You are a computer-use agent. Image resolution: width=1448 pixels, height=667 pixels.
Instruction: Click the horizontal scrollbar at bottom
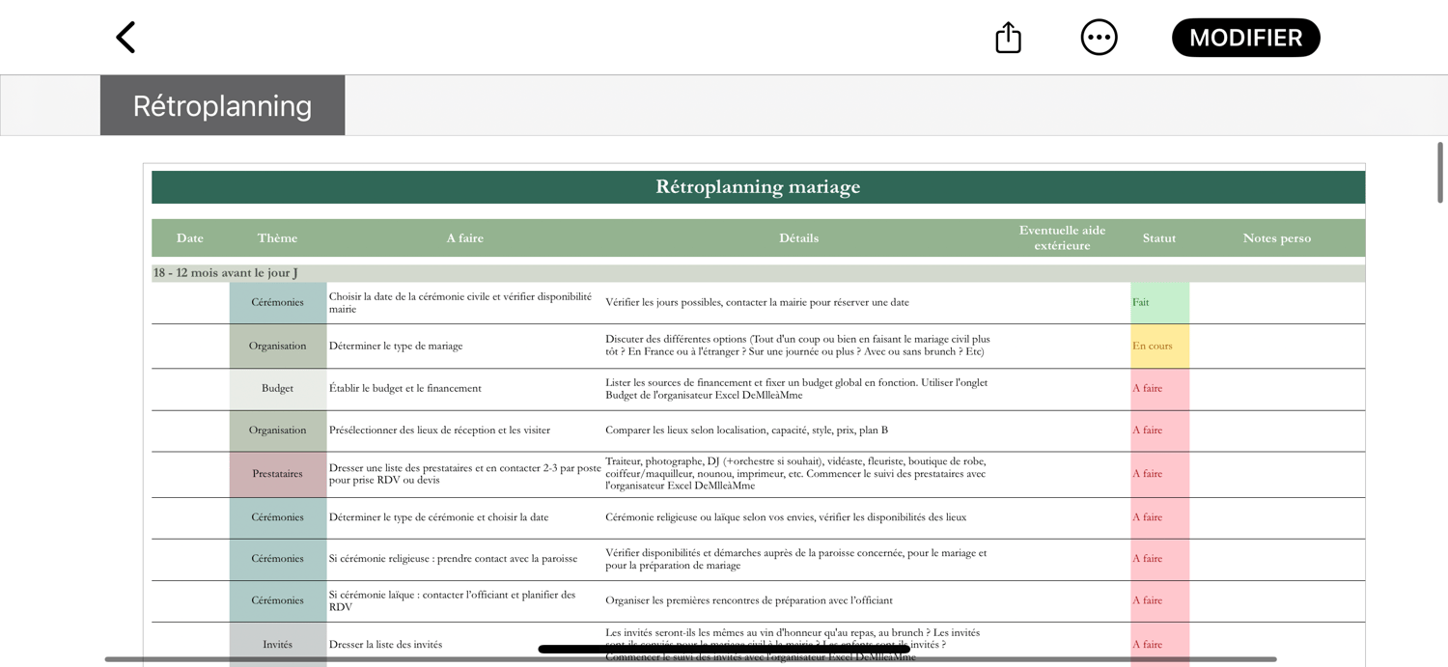point(690,659)
